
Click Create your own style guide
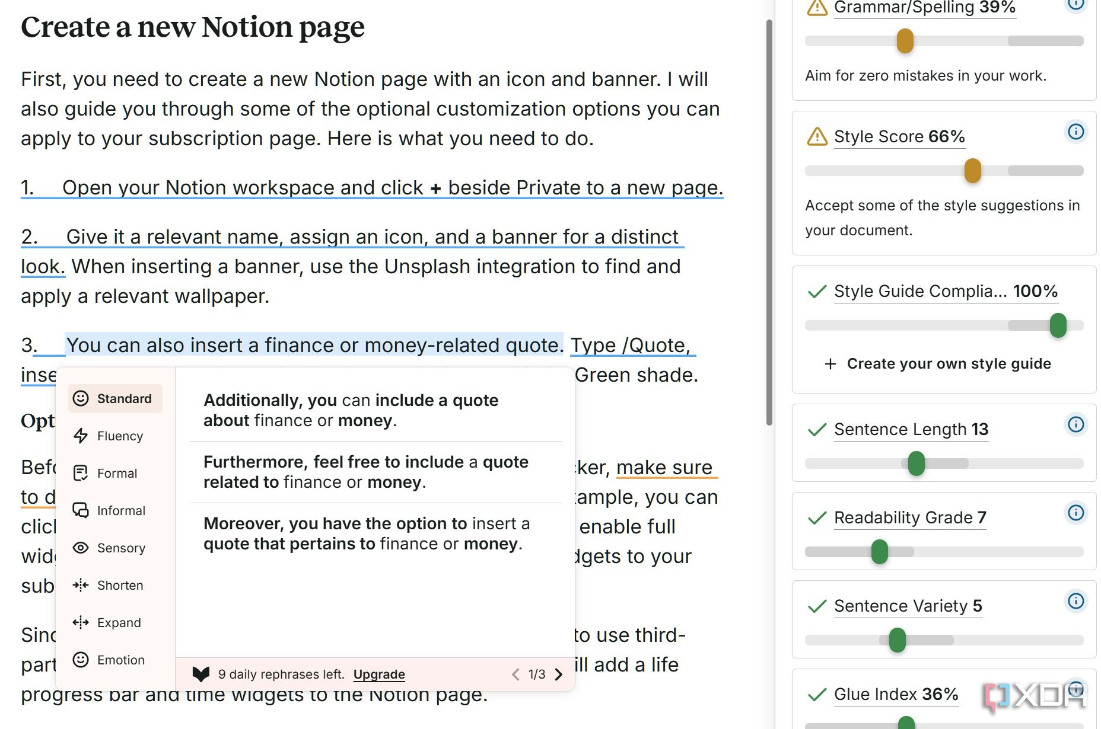[x=938, y=363]
